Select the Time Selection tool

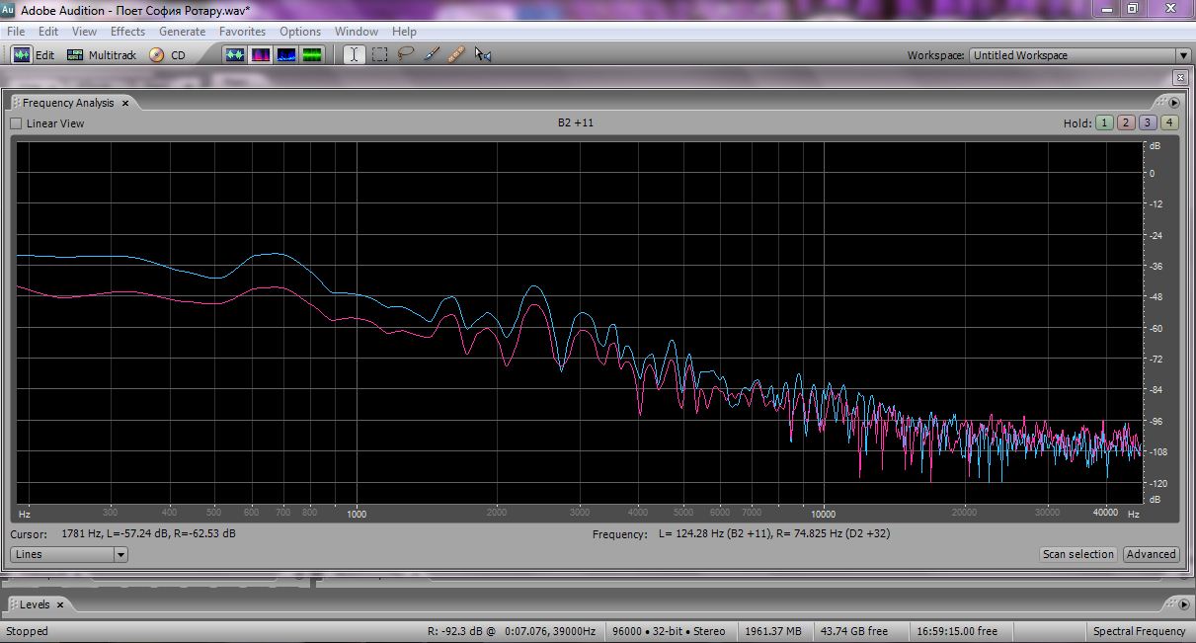click(354, 55)
